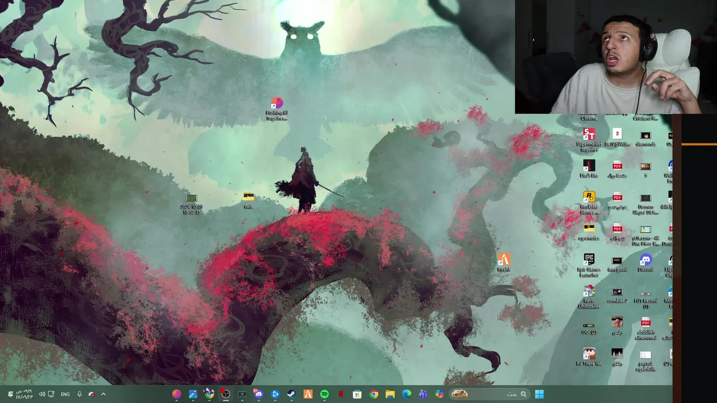
Task: Open the twis folder on the desktop
Action: point(248,200)
